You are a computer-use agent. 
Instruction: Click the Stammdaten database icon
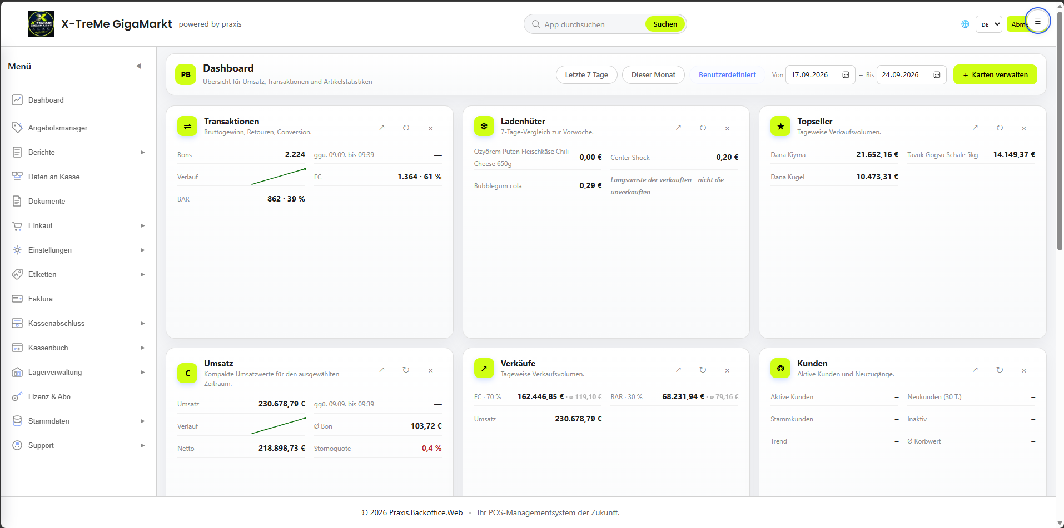17,421
